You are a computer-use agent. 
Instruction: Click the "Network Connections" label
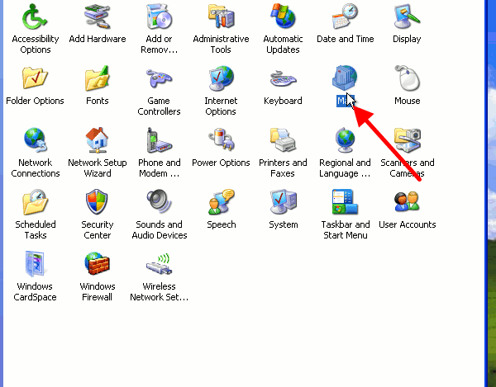tap(35, 168)
